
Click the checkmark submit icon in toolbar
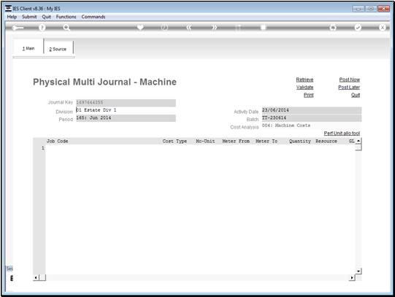(358, 28)
